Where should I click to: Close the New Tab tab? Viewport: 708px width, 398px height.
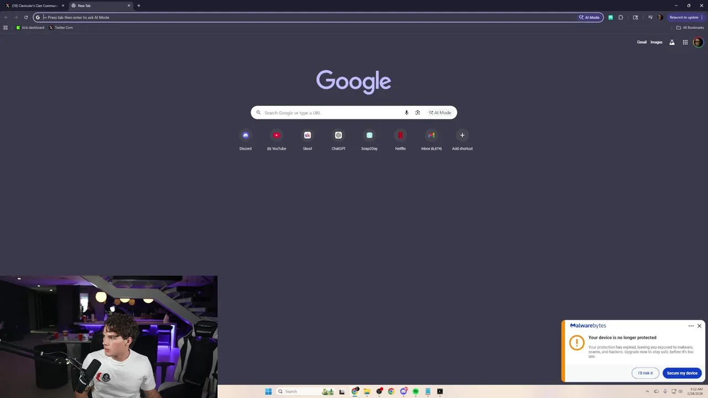tap(129, 6)
